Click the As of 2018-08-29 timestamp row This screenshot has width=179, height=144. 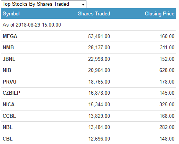(89, 25)
